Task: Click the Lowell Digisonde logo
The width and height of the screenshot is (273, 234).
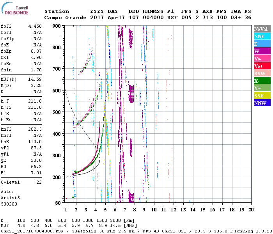Action: 15,8
